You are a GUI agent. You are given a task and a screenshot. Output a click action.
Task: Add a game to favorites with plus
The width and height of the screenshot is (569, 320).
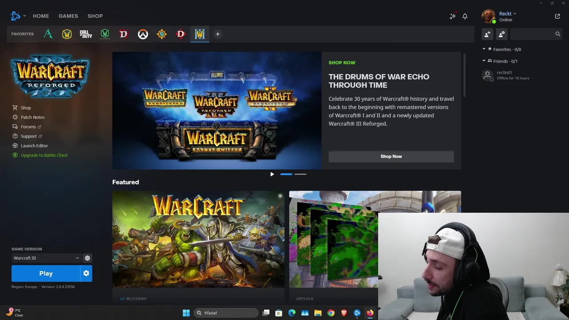(x=218, y=34)
